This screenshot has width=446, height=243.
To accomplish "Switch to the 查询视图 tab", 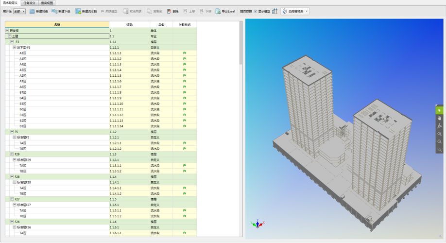I will click(48, 3).
